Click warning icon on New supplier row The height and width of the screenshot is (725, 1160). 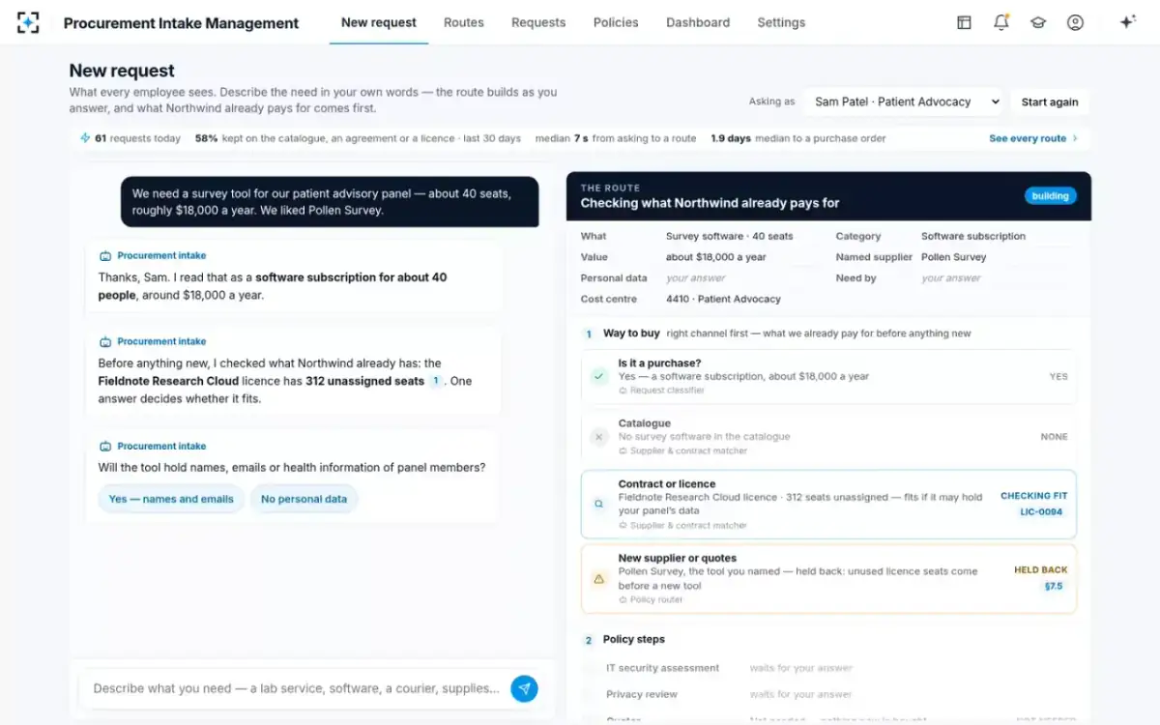point(599,578)
